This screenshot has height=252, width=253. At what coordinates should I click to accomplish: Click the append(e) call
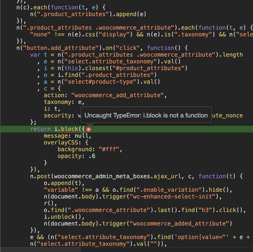point(131,14)
